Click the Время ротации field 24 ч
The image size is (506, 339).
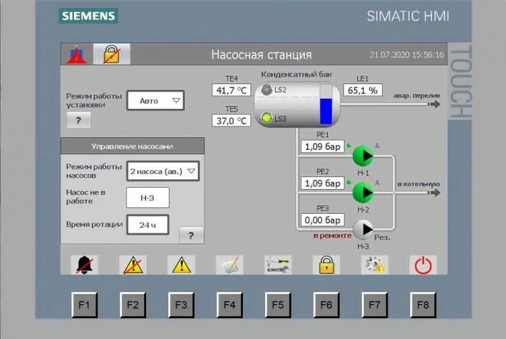click(x=148, y=225)
